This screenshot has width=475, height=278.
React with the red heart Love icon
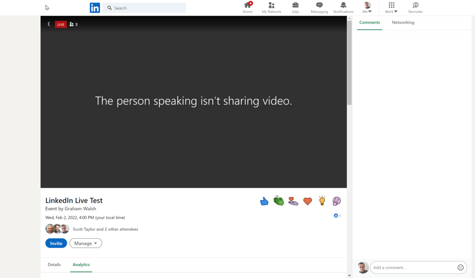point(308,201)
